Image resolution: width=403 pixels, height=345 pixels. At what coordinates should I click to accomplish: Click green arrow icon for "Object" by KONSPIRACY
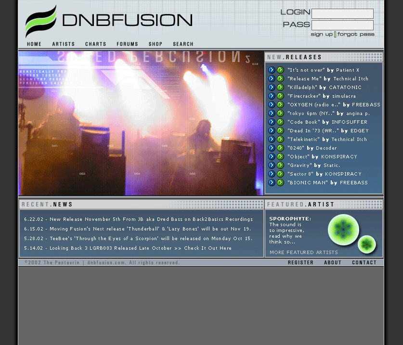pyautogui.click(x=280, y=157)
